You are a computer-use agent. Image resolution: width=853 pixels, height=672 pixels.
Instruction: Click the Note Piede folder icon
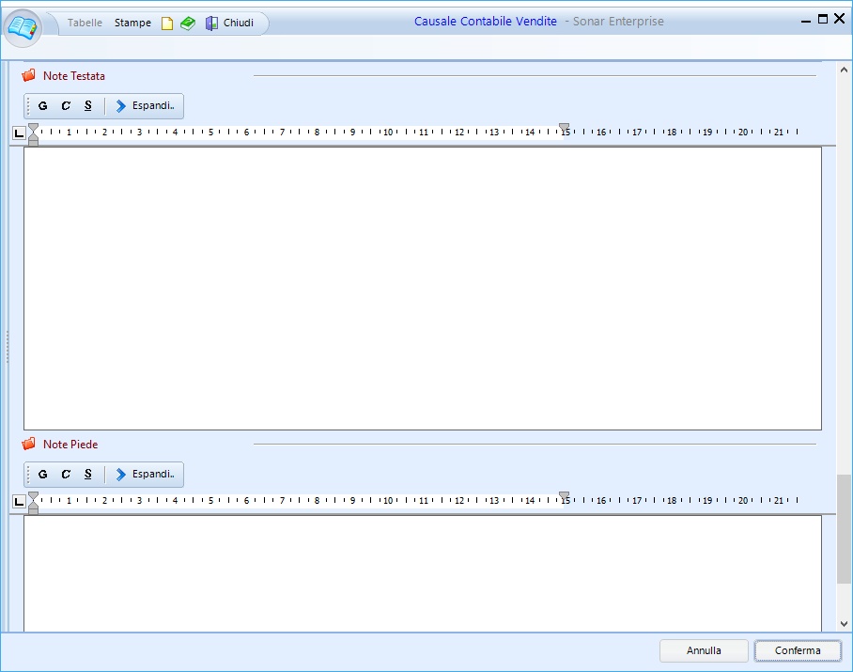[28, 445]
